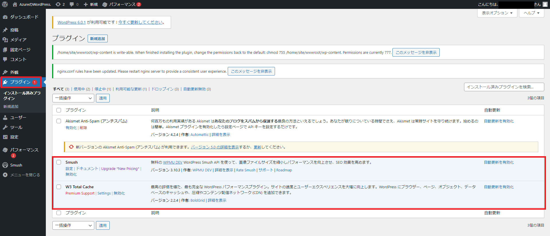
Task: Click the メニューを閉じる collapse arrow icon
Action: [5, 175]
